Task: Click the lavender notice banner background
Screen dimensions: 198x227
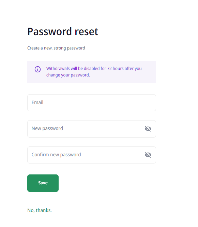Action: [92, 72]
